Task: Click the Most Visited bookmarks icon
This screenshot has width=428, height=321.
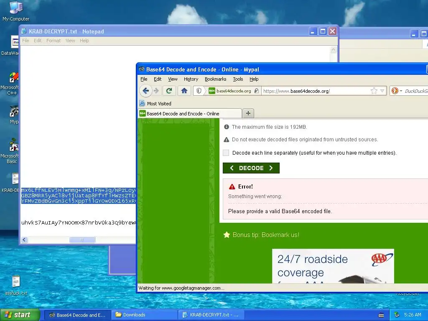Action: [x=142, y=104]
